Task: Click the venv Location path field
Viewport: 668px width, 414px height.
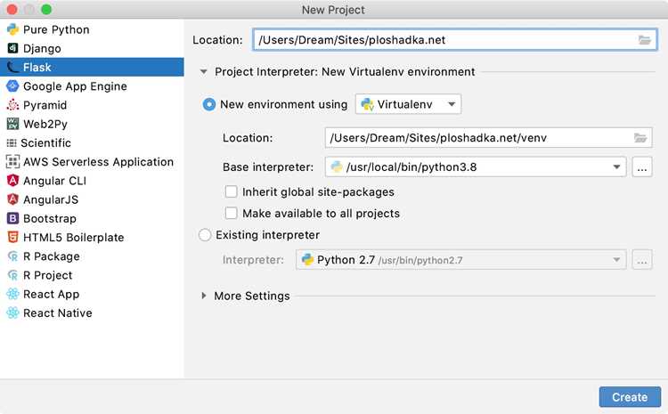Action: pyautogui.click(x=488, y=138)
